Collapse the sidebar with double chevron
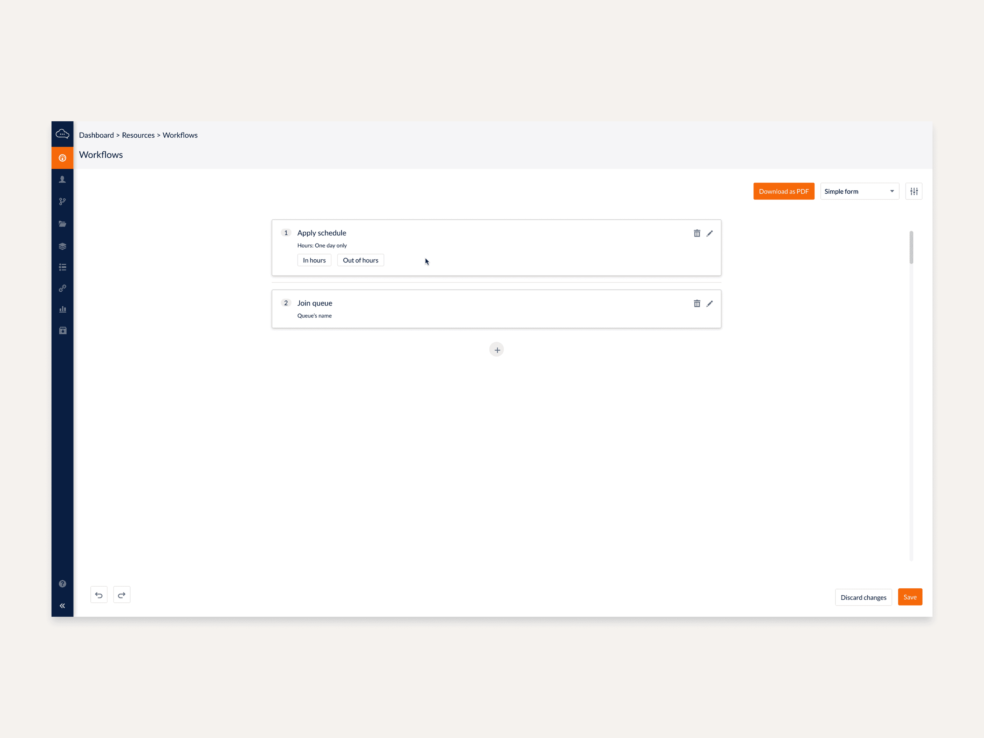This screenshot has width=984, height=738. [62, 606]
